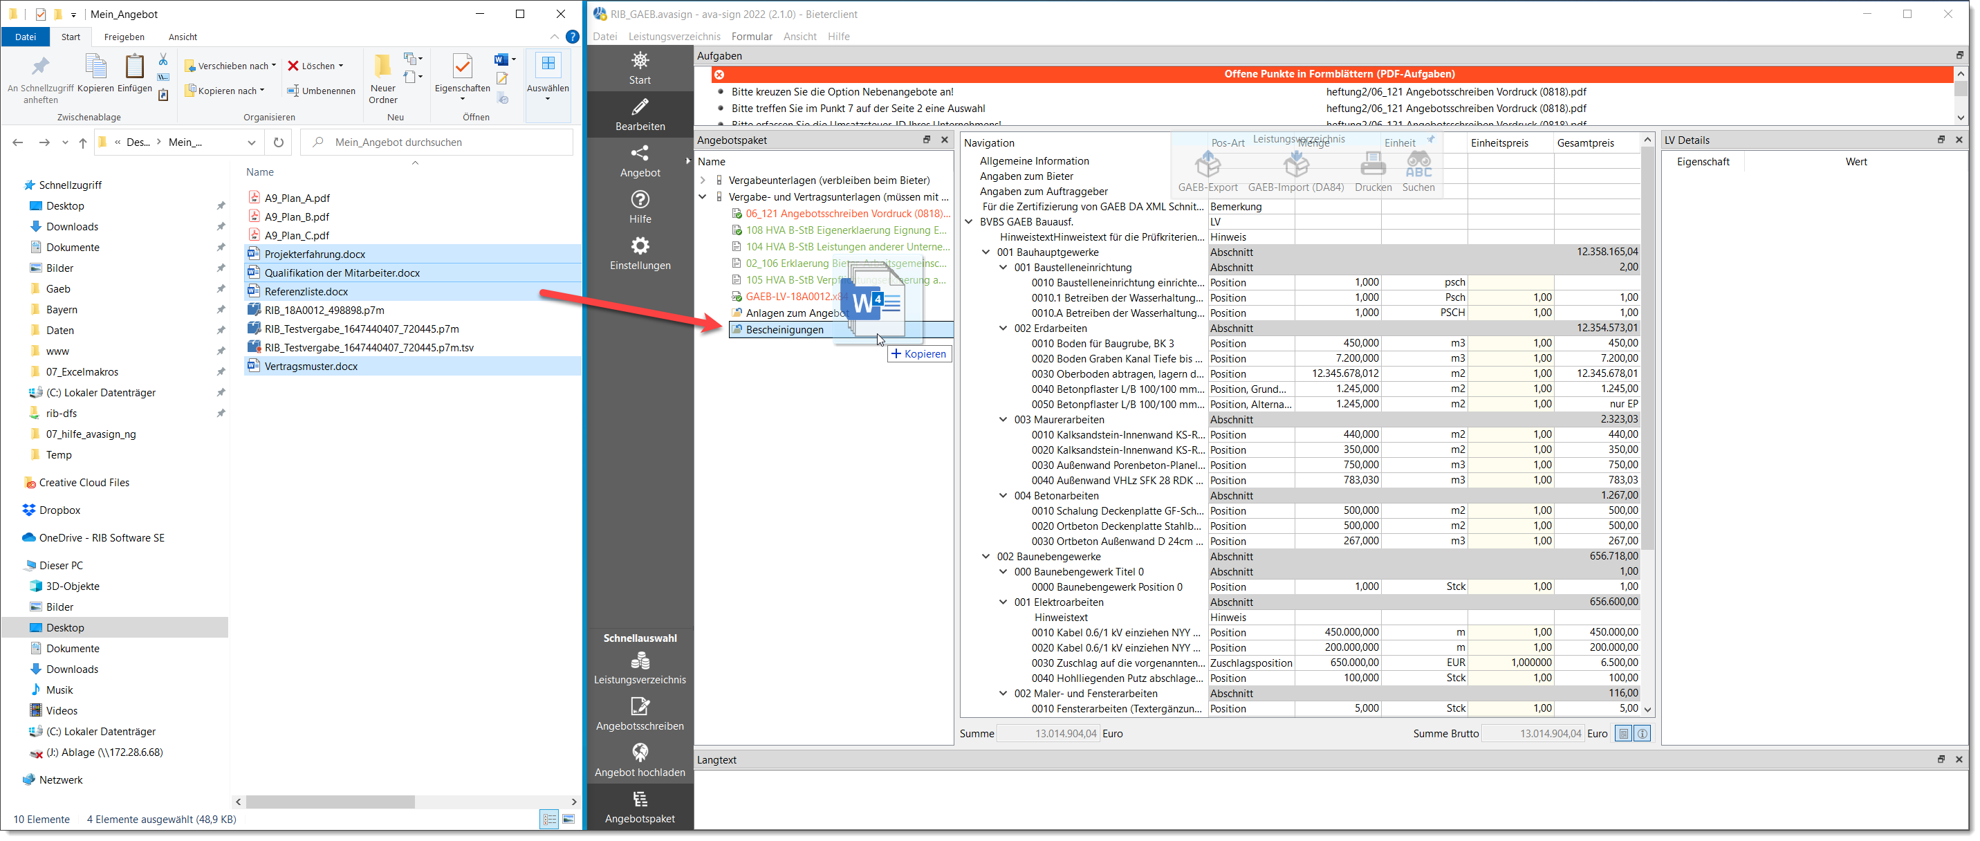Viewport: 1980px width, 841px height.
Task: Refresh the Explorer folder view
Action: pos(278,142)
